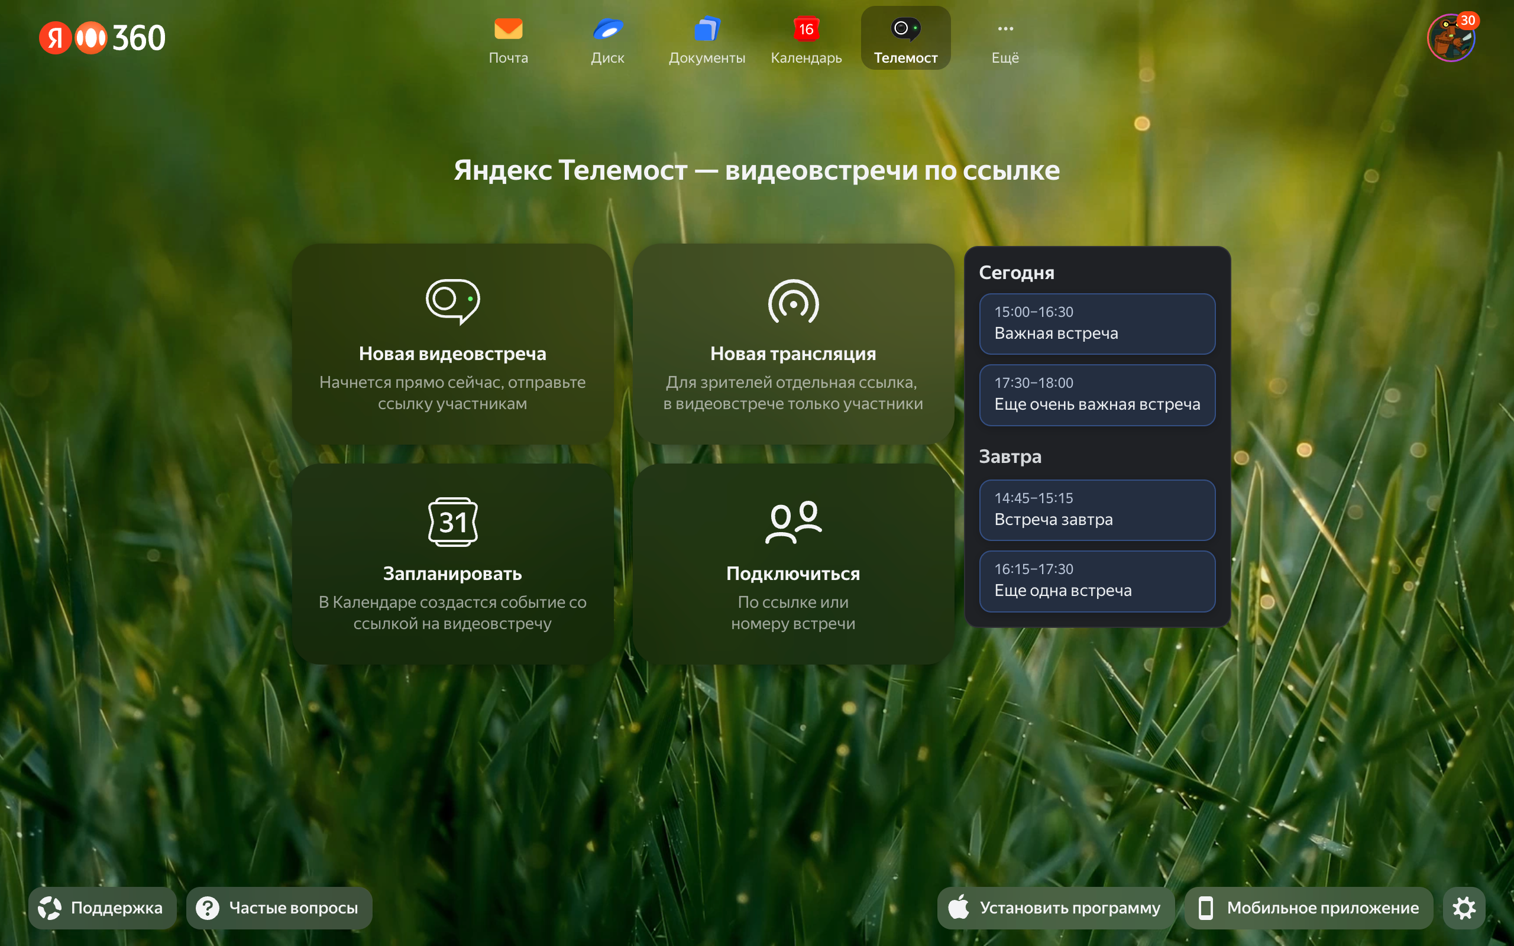This screenshot has width=1514, height=946.
Task: Open Еще очень важная встреча event
Action: point(1096,395)
